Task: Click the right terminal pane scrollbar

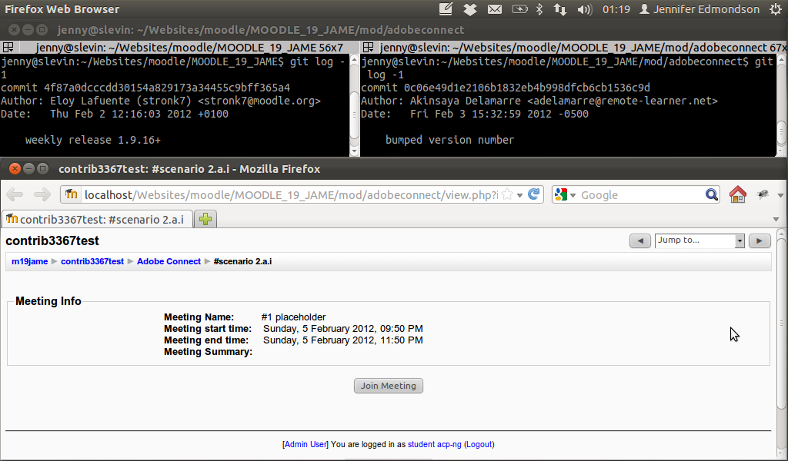Action: (782, 105)
